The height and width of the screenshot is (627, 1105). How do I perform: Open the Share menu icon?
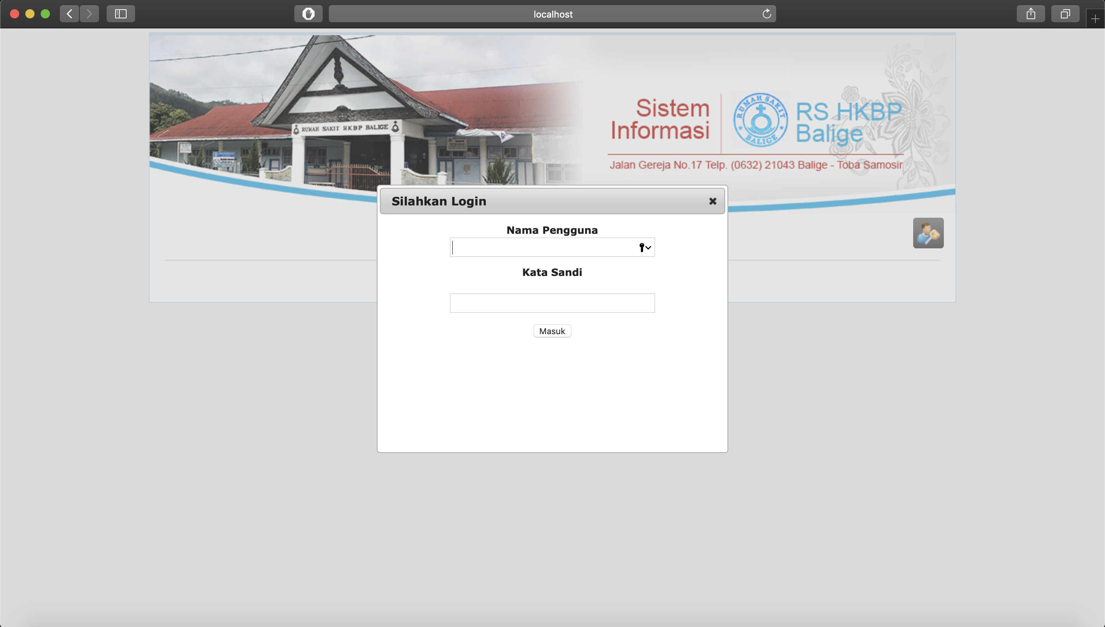coord(1031,14)
